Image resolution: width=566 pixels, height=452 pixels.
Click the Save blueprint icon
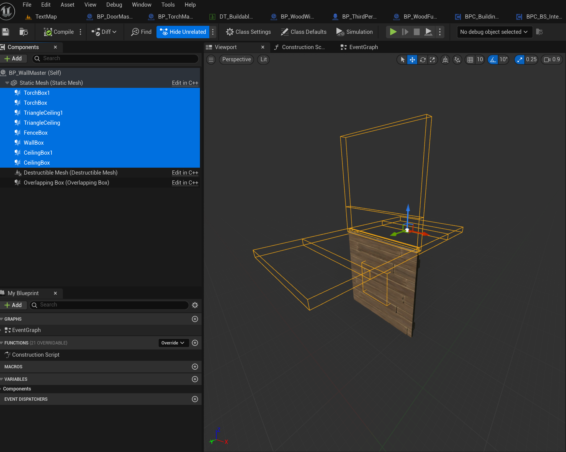[x=6, y=32]
